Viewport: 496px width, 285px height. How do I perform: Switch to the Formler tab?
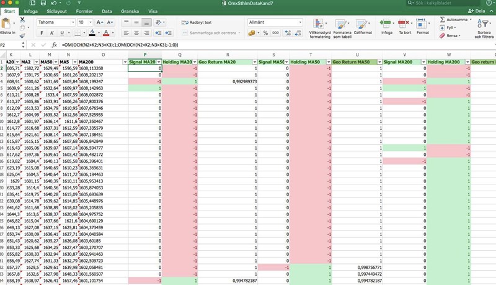tap(84, 11)
